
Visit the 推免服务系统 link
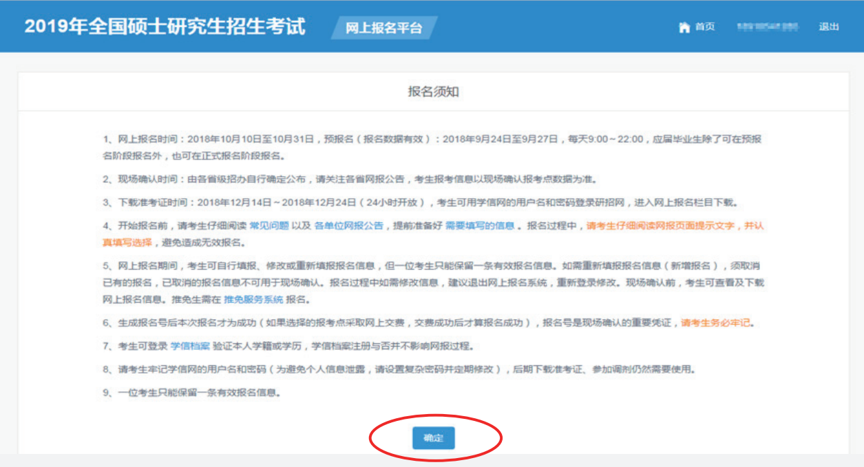pyautogui.click(x=253, y=299)
